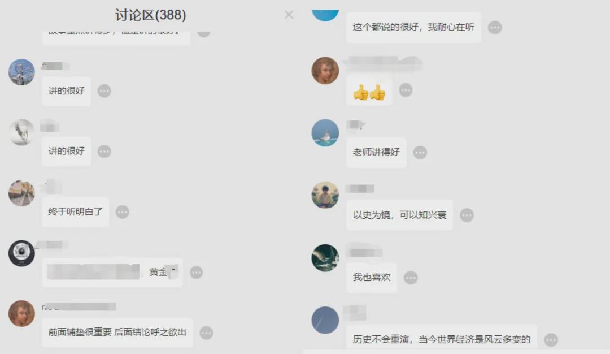Screen dimensions: 610x354
Task: Click more icon beside thumbs-up emoji comment
Action: [406, 90]
